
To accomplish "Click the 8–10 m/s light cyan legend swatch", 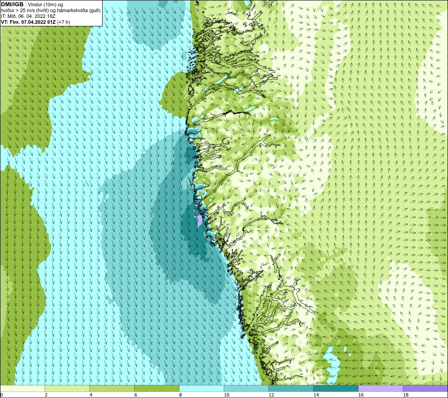I will [x=202, y=389].
